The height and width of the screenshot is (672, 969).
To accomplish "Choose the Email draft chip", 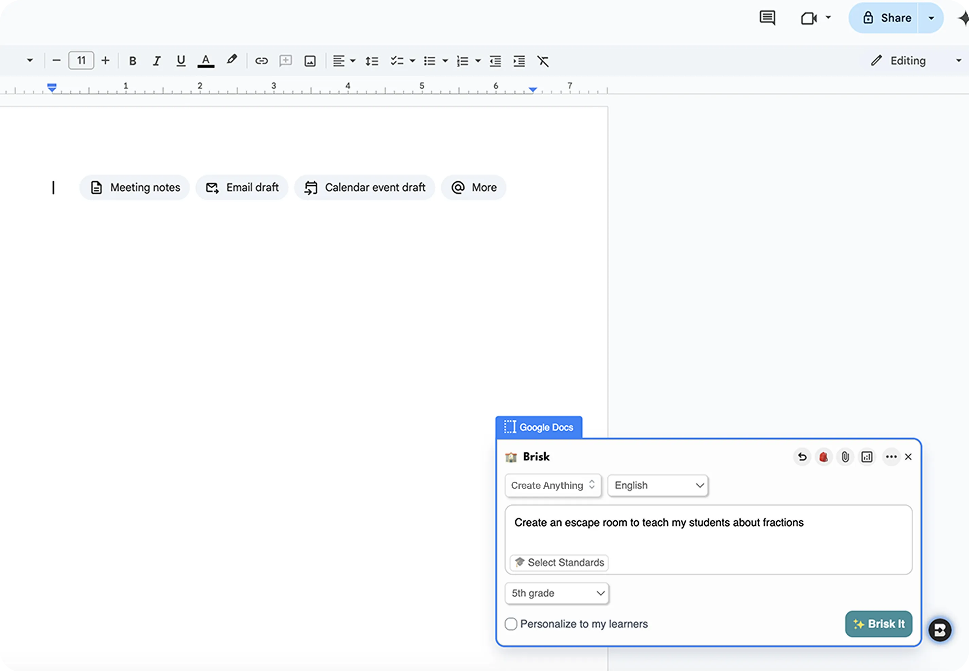I will click(242, 187).
